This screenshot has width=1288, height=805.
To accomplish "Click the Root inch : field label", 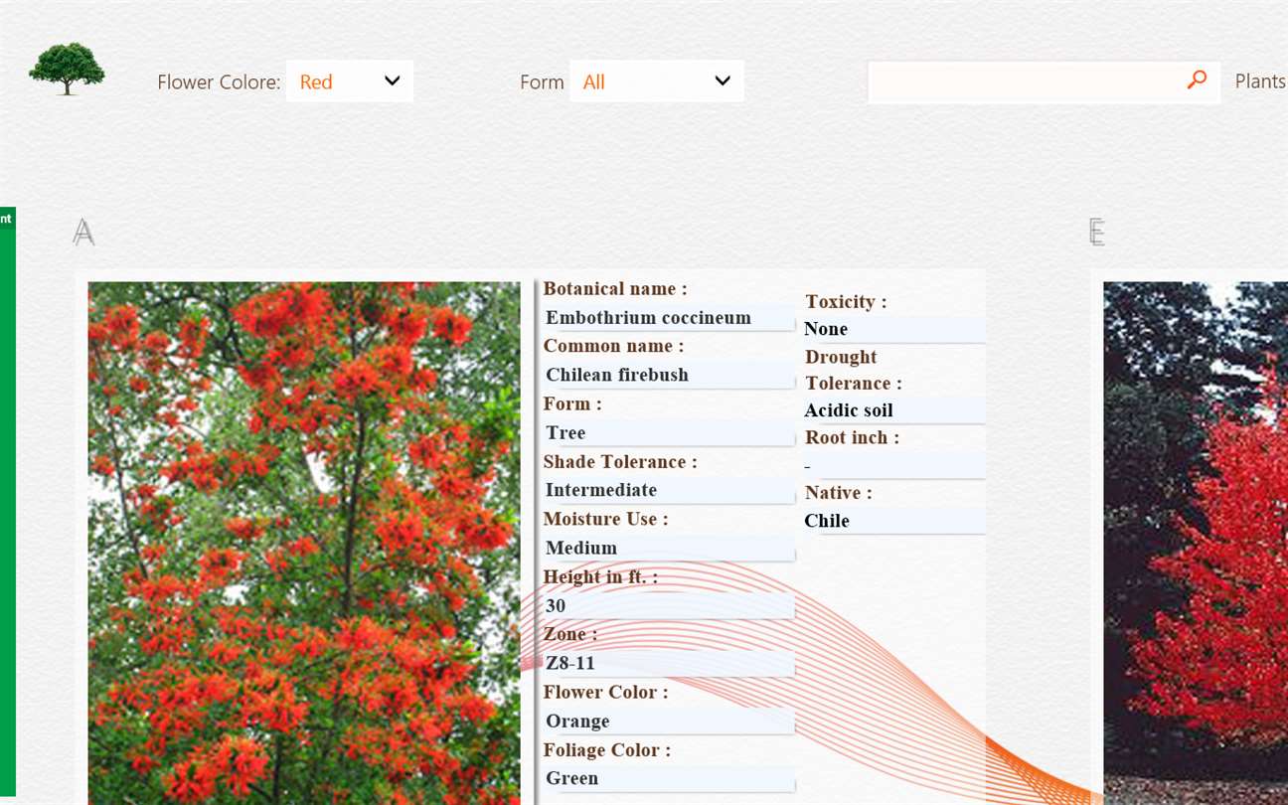I will pos(852,437).
